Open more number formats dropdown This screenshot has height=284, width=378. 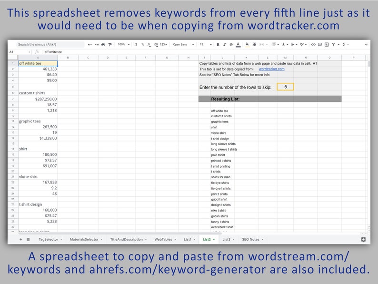click(x=163, y=44)
